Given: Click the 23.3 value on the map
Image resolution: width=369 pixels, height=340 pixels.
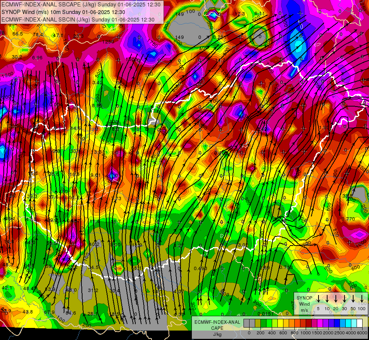Looking at the screenshot, I should click(x=78, y=36).
